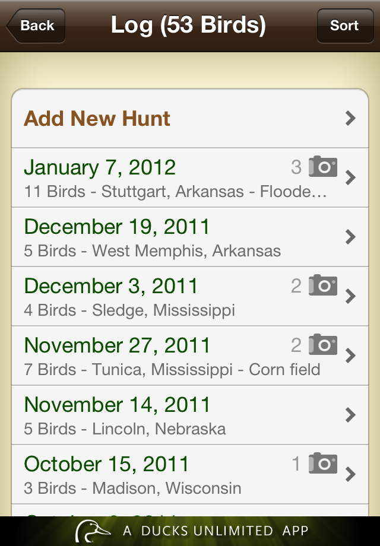
Task: Open the December 19, 2011 chevron arrow
Action: pos(350,237)
